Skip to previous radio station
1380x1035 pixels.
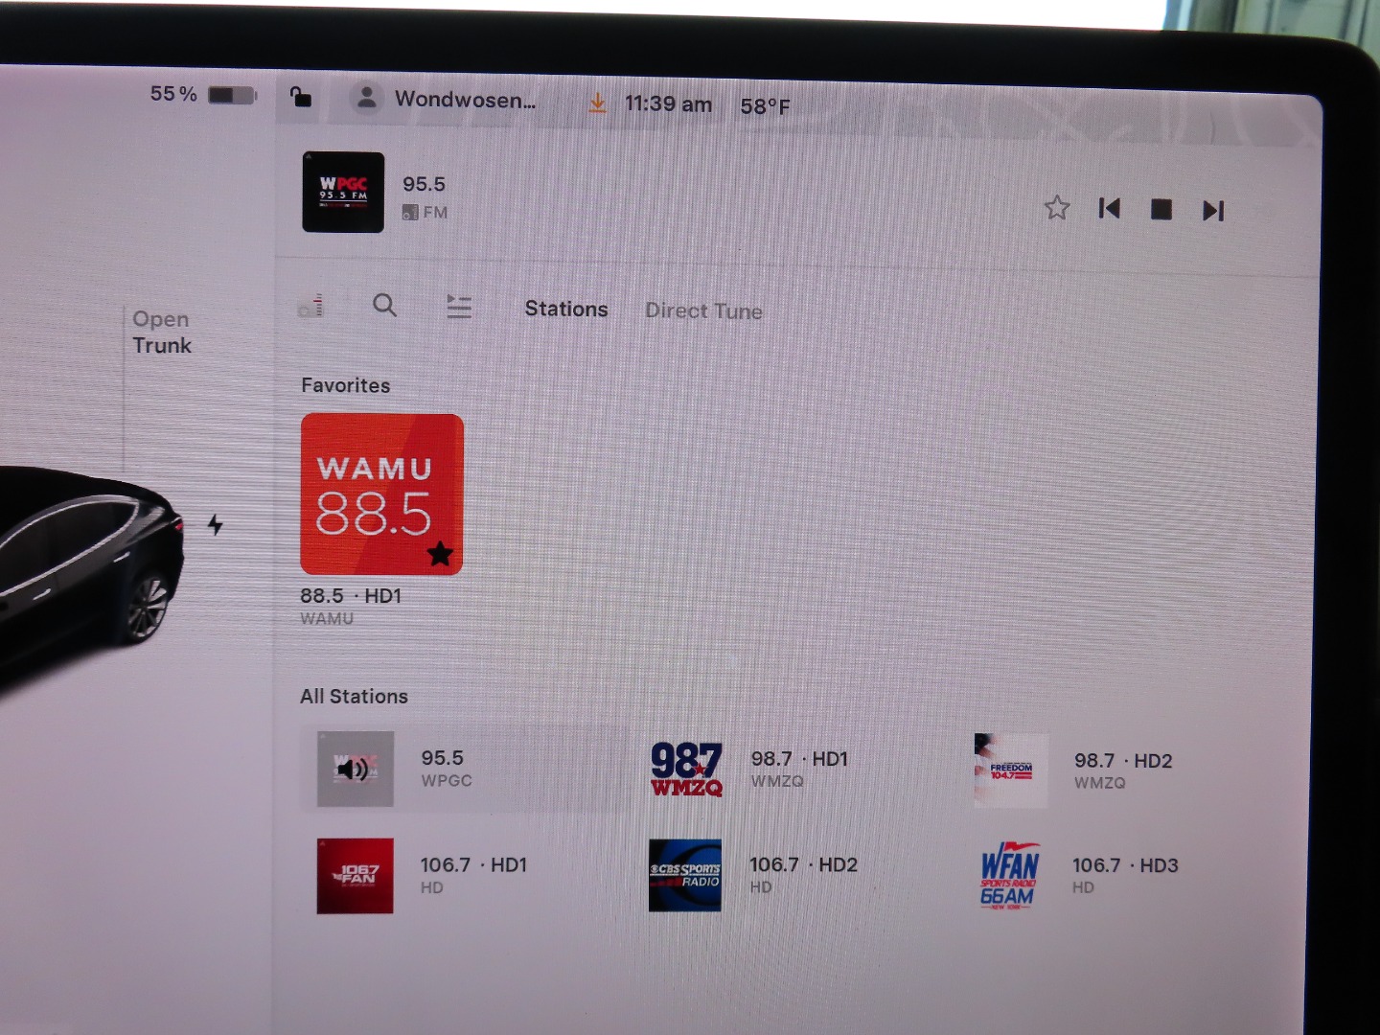1110,209
